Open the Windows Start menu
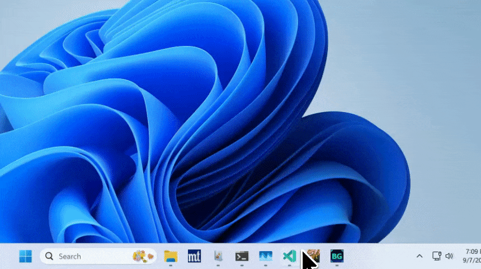This screenshot has height=269, width=481. coord(26,256)
